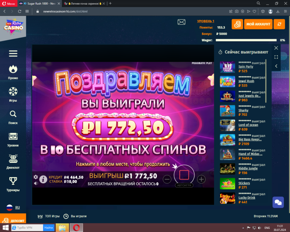
Task: Open the messages envelope icon
Action: [181, 22]
